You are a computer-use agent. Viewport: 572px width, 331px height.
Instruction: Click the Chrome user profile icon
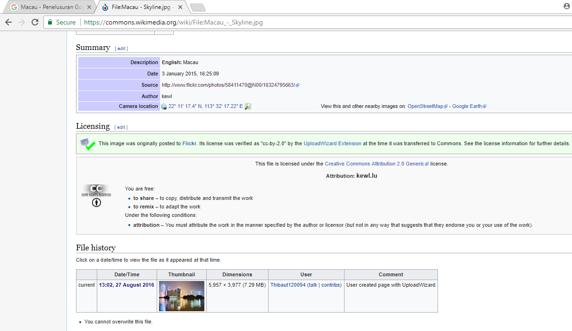[566, 7]
